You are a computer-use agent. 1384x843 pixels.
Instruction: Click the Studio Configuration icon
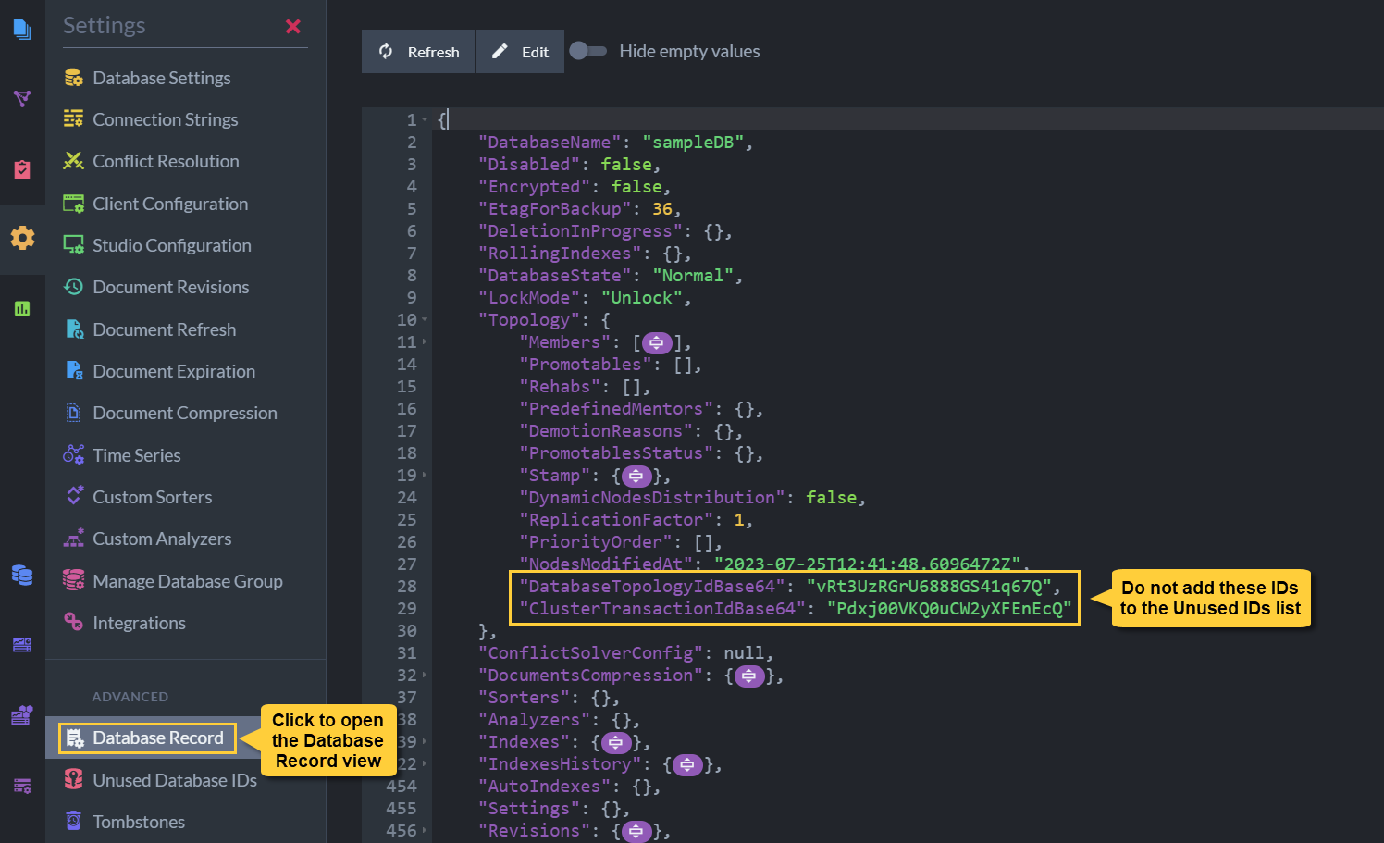(74, 245)
